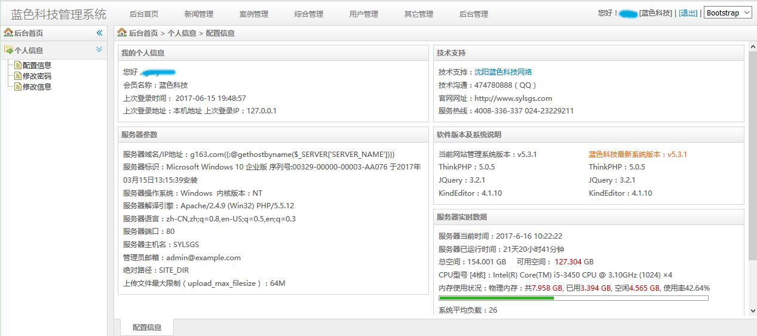
Task: Click the home icon beside sidebar 后台首页
Action: click(8, 33)
